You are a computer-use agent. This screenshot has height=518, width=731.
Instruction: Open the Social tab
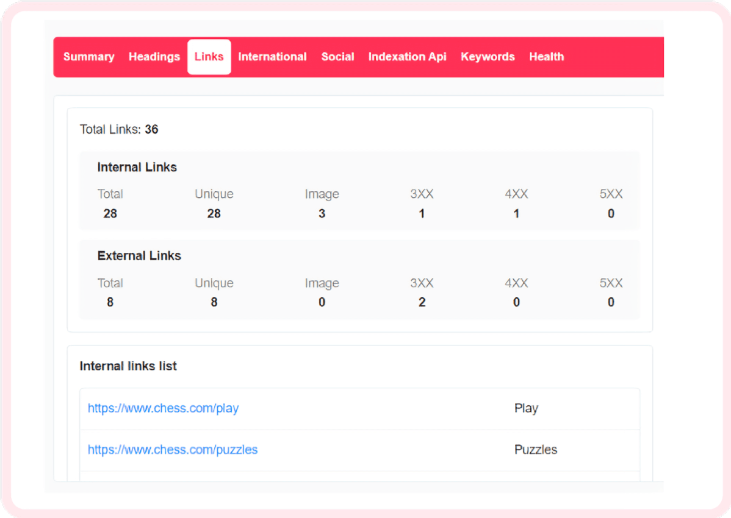(337, 57)
